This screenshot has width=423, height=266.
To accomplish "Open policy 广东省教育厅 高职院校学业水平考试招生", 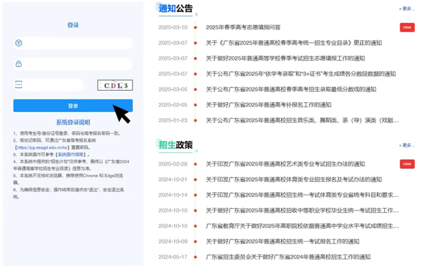I will (x=302, y=226).
